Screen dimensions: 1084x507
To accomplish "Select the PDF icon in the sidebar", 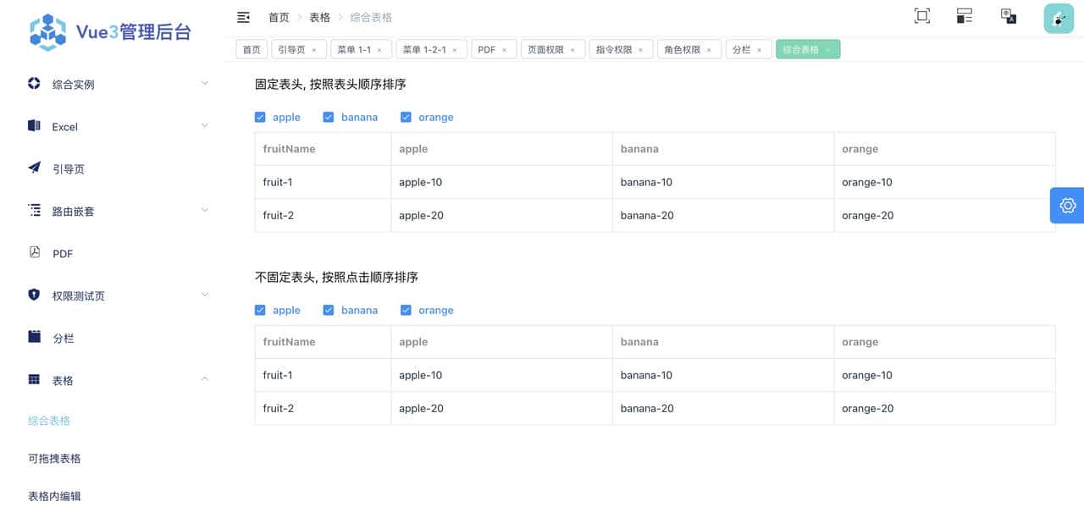I will pyautogui.click(x=34, y=253).
